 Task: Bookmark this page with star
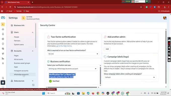(x=141, y=7)
